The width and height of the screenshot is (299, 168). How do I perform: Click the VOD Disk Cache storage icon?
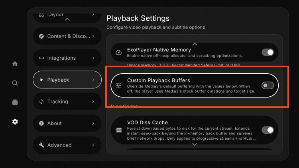click(x=119, y=130)
